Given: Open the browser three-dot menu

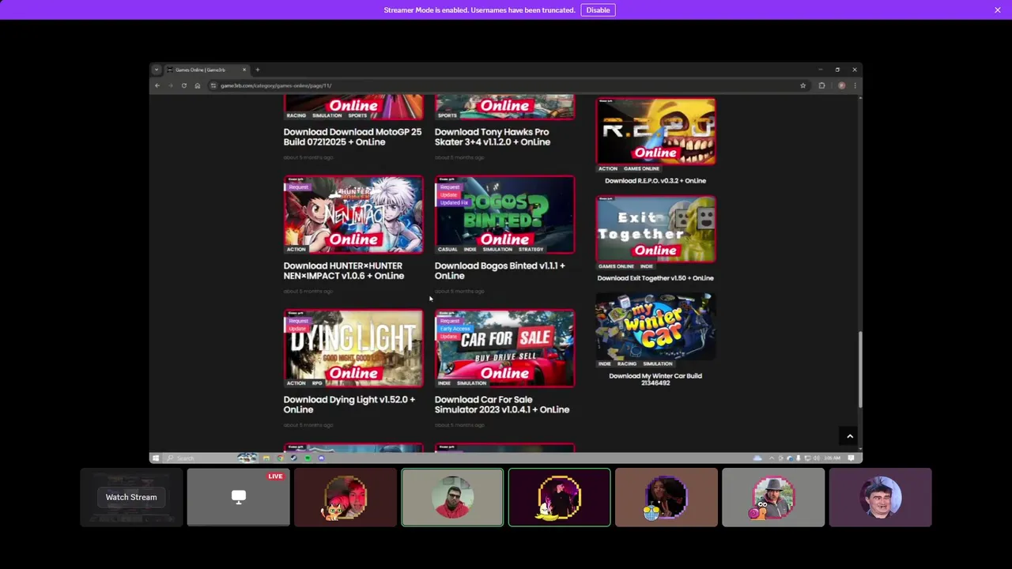Looking at the screenshot, I should click(854, 85).
